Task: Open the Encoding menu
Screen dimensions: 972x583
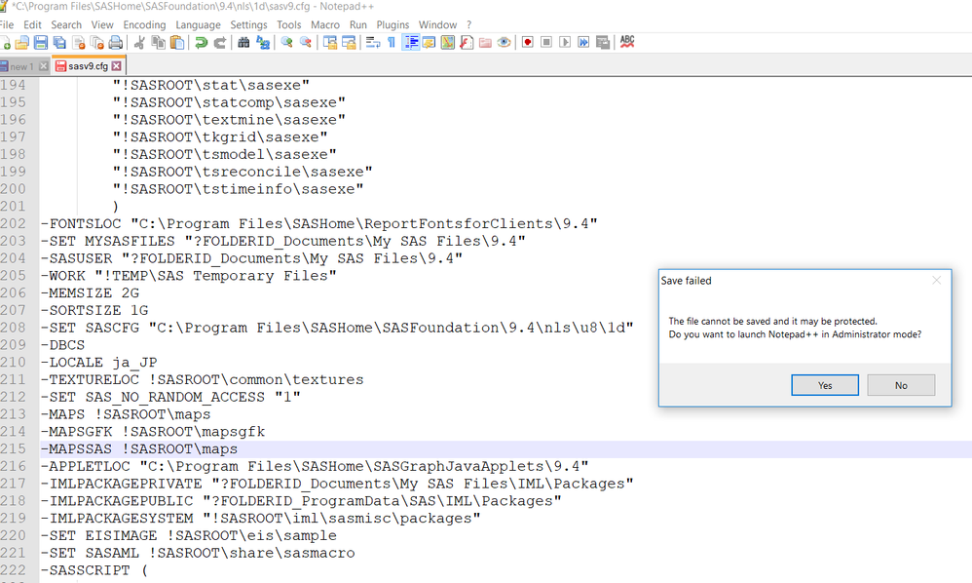Action: coord(144,24)
